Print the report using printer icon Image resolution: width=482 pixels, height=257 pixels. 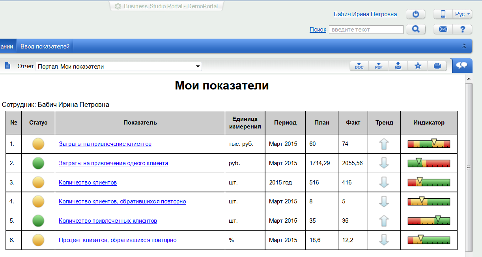[x=437, y=66]
